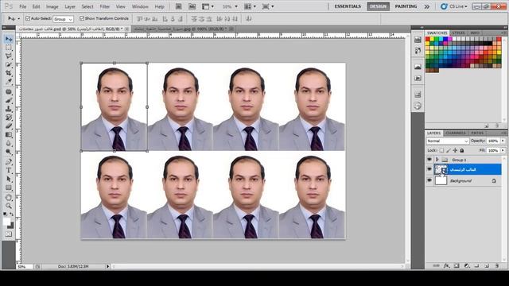Select the History Brush tool
Screen dimensions: 509x286
point(9,118)
